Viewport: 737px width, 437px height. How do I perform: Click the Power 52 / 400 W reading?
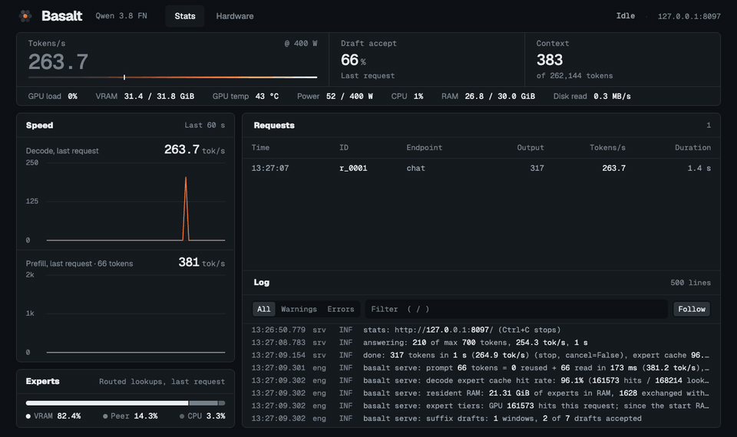point(335,97)
